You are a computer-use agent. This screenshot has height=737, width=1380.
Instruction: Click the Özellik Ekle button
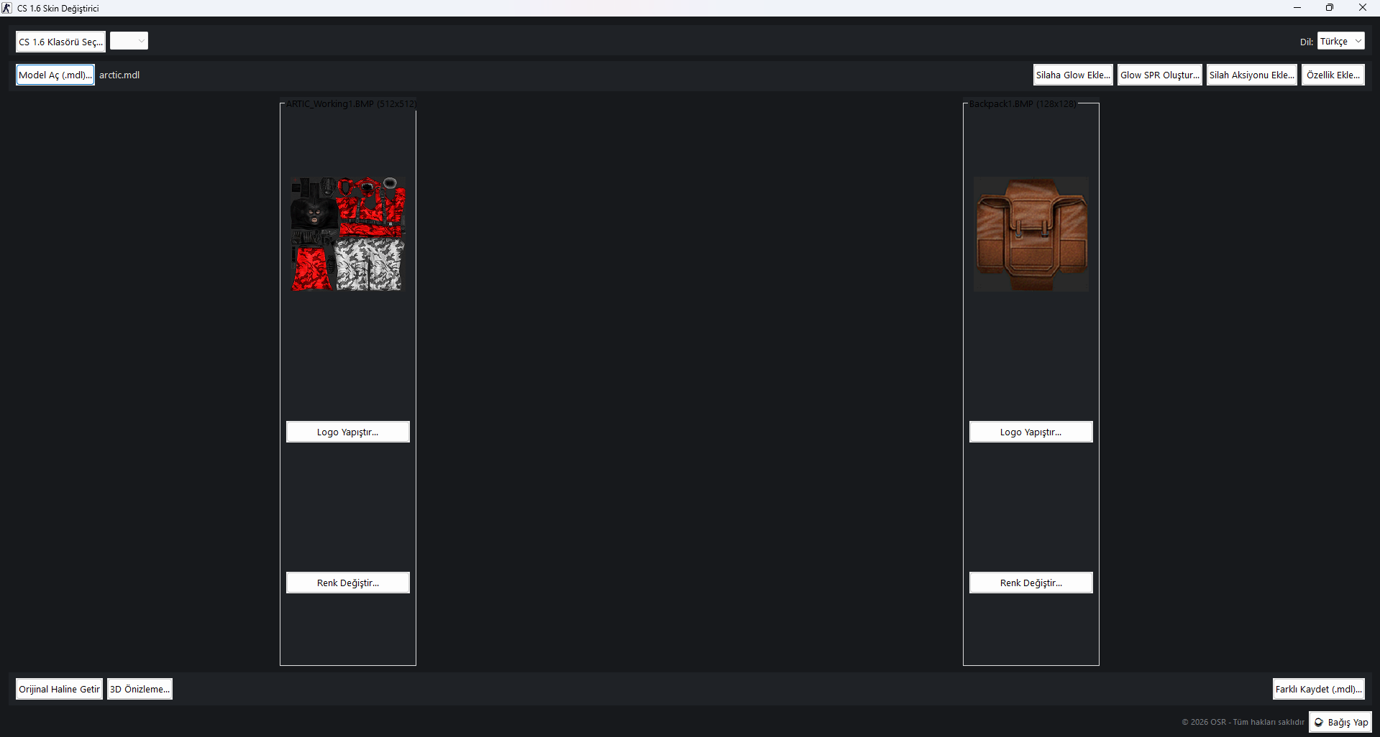[1333, 75]
